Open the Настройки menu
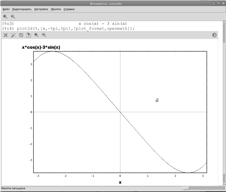This screenshot has width=226, height=192. tap(41, 9)
